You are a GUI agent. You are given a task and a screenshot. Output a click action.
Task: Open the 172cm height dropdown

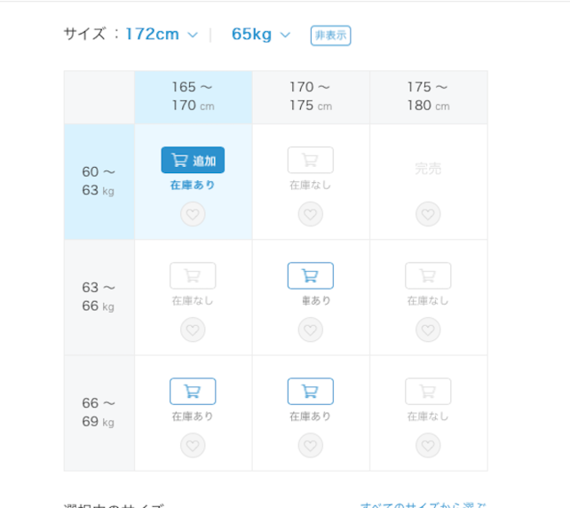click(x=161, y=35)
